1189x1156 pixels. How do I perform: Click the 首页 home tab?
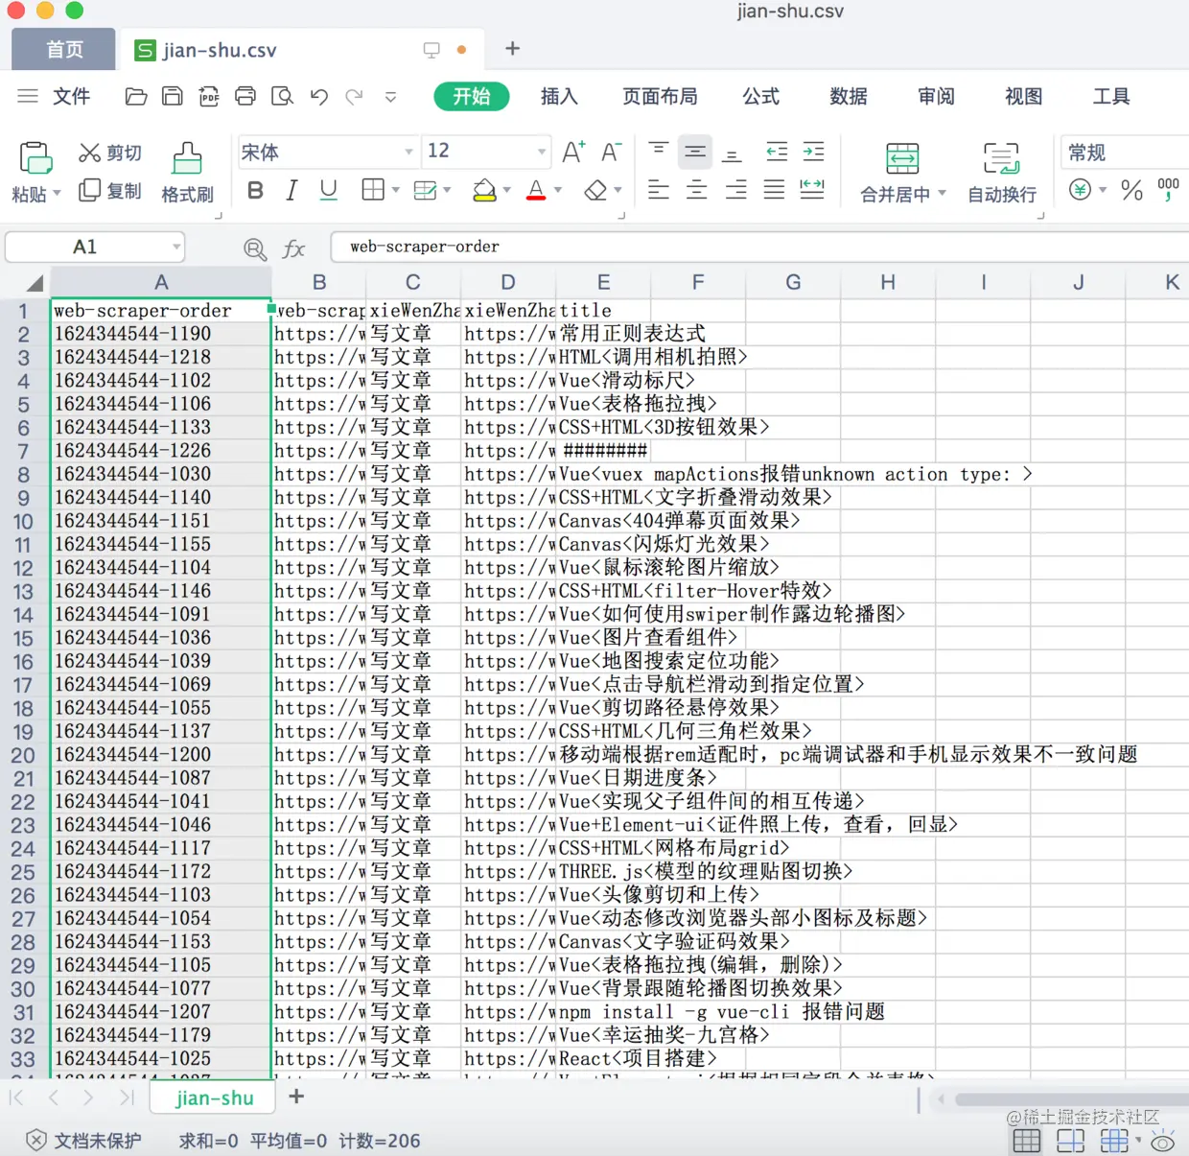[x=64, y=50]
